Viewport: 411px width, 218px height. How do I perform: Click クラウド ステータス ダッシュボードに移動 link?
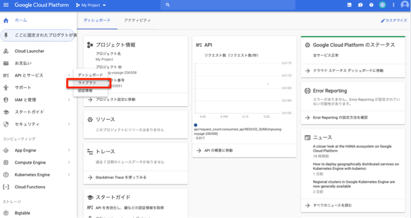(348, 71)
